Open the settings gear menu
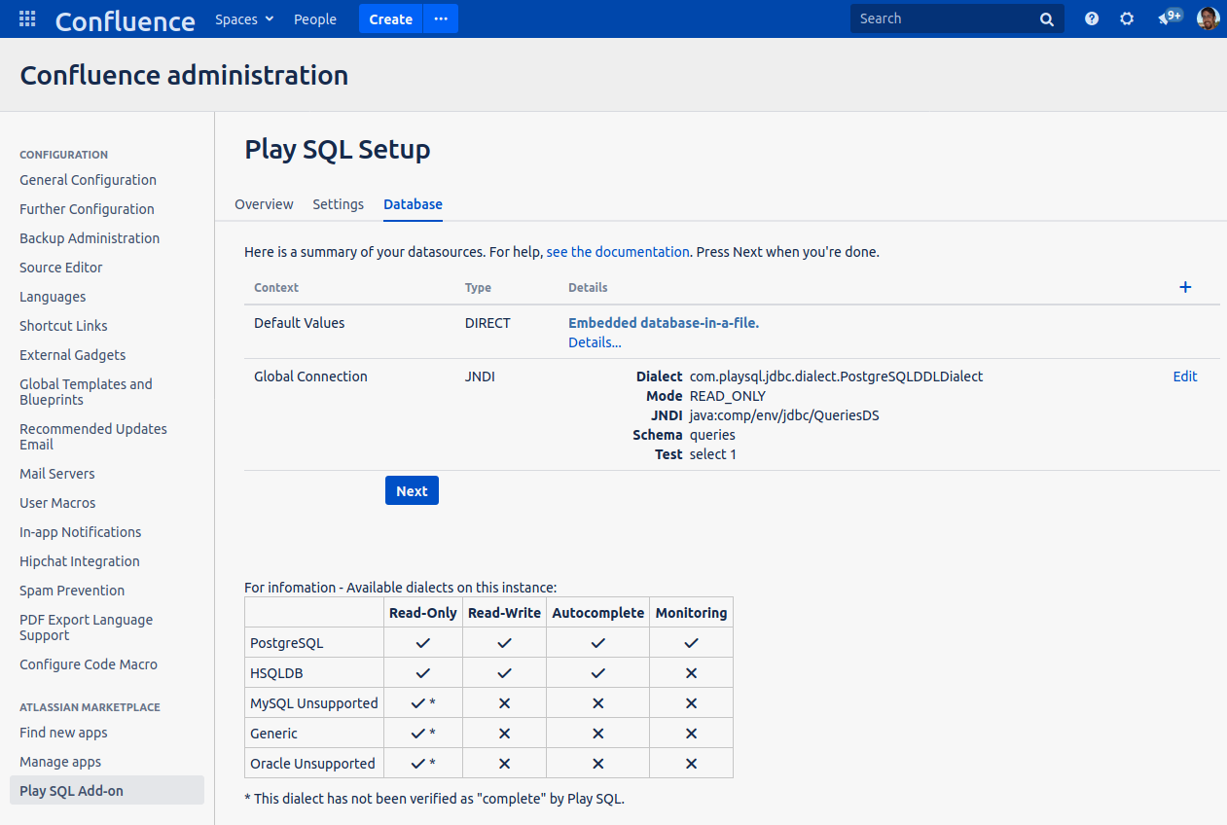 pyautogui.click(x=1127, y=18)
